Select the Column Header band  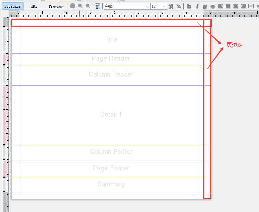[x=111, y=75]
